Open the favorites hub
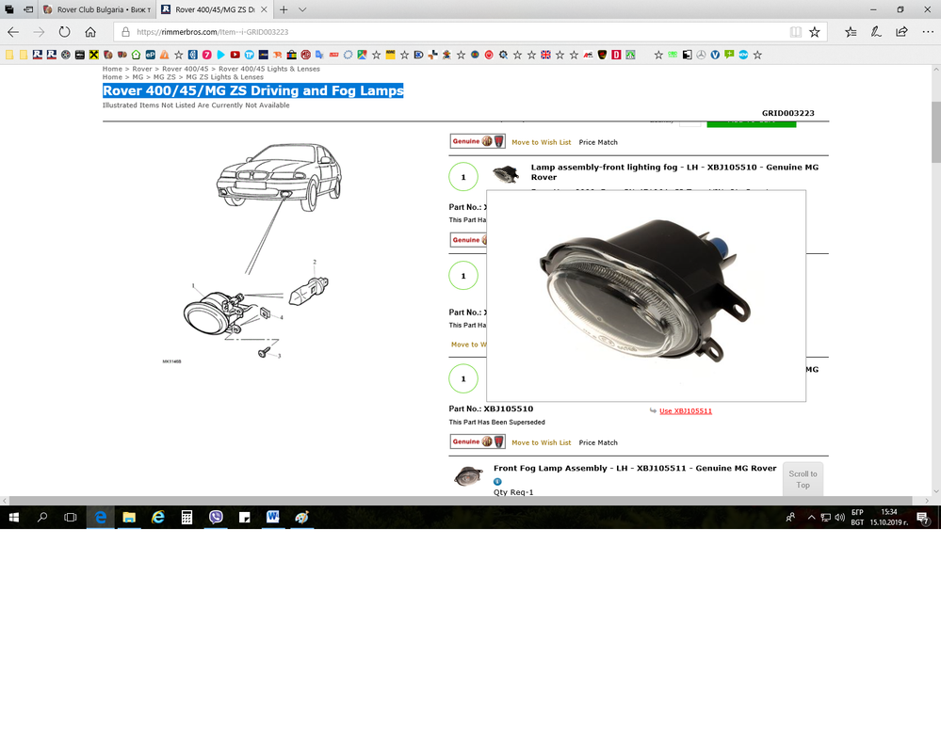941x753 pixels. click(x=851, y=32)
